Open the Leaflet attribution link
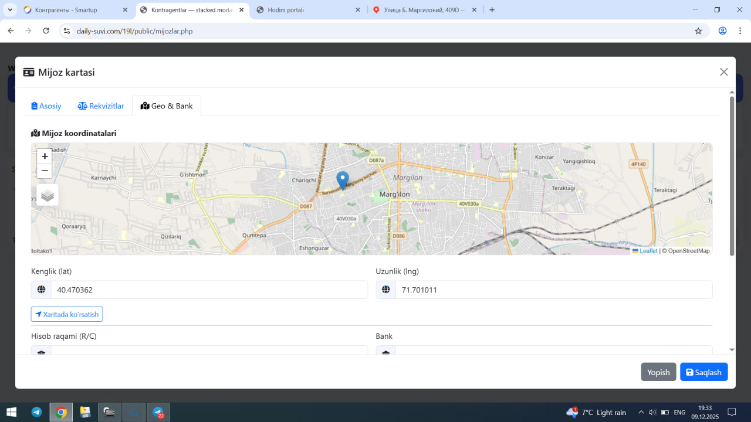Image resolution: width=751 pixels, height=422 pixels. point(648,251)
